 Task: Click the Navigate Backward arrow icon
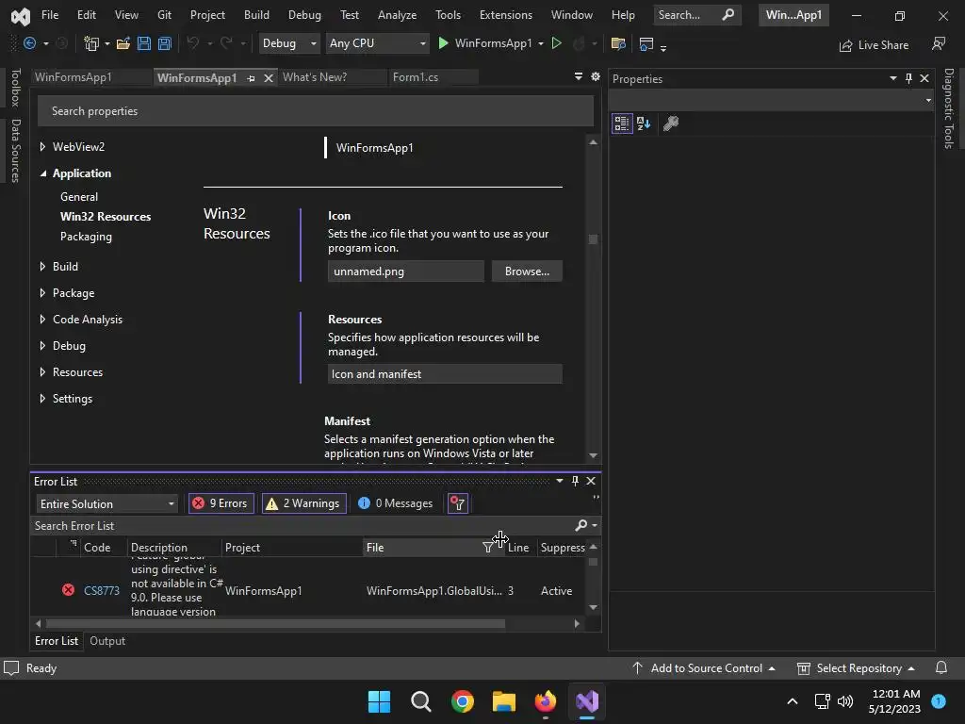click(29, 43)
